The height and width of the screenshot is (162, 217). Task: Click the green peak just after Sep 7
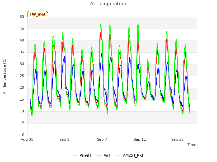110,25
